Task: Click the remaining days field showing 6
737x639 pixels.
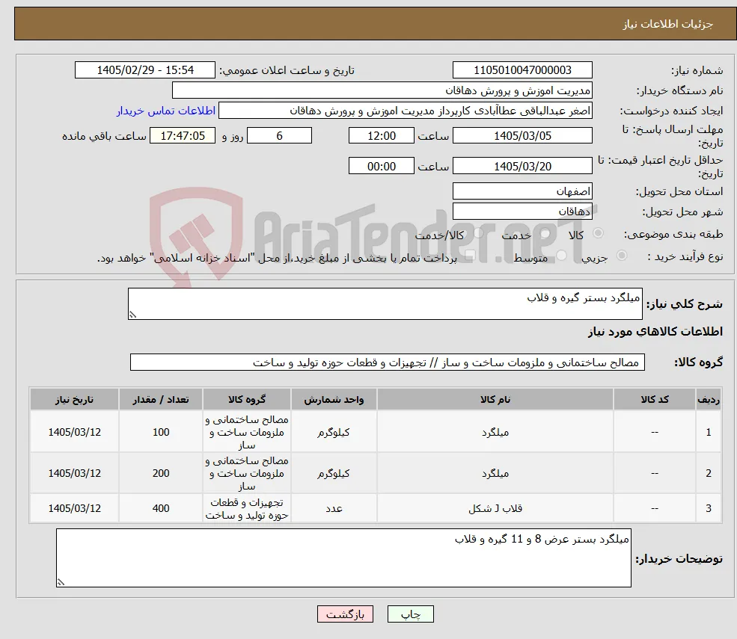Action: pyautogui.click(x=279, y=136)
